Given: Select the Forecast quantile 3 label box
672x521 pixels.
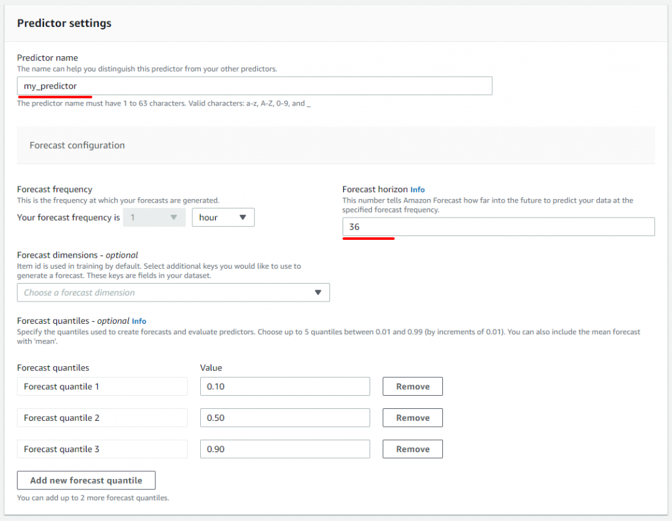Looking at the screenshot, I should pos(102,449).
